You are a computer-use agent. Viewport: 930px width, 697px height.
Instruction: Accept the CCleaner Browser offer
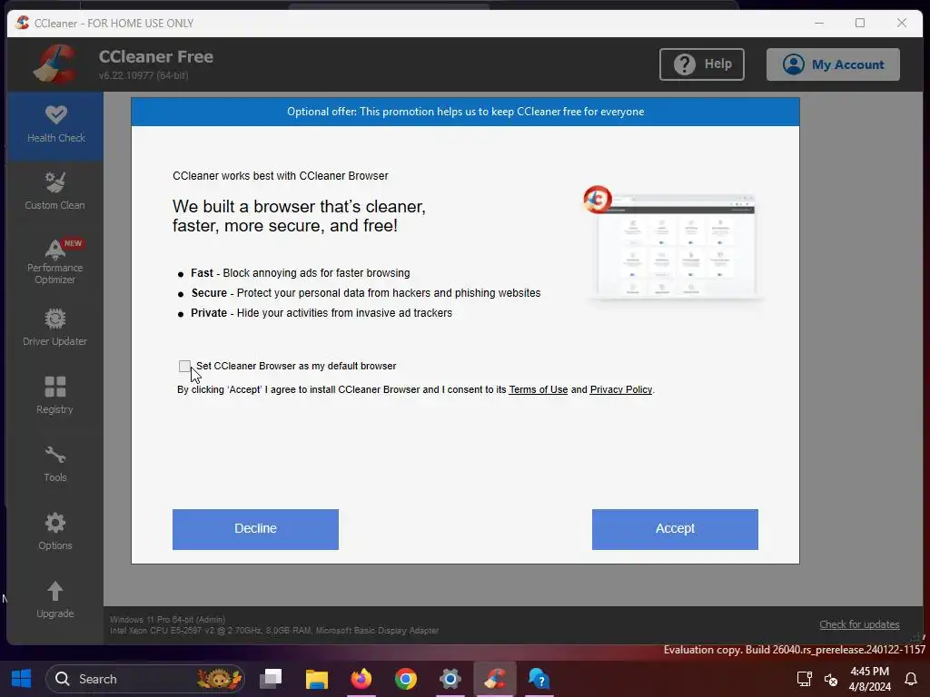click(675, 529)
